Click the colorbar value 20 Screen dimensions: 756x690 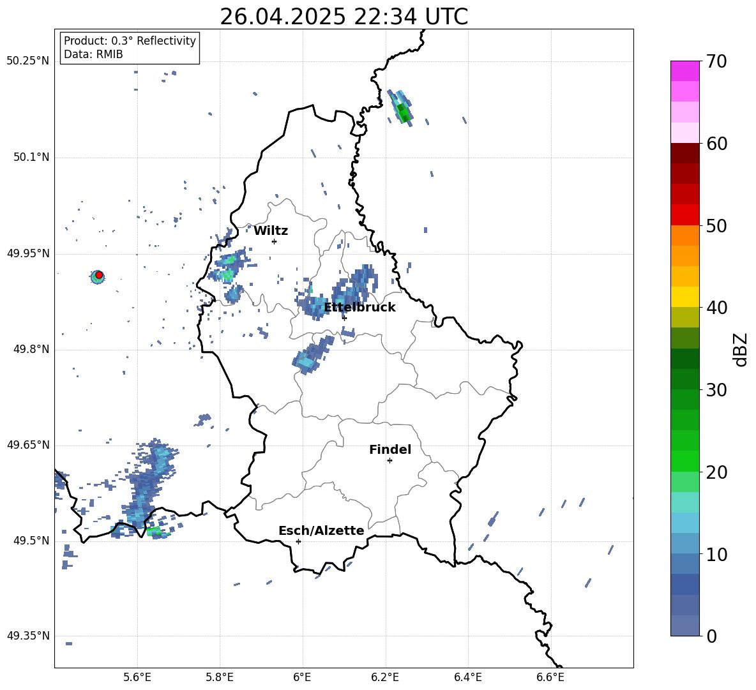716,472
